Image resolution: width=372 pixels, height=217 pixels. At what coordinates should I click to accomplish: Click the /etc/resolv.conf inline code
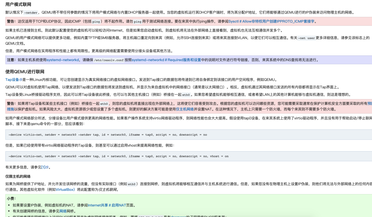(109, 60)
